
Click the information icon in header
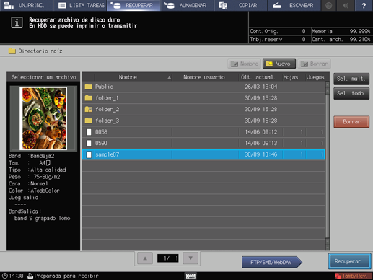click(x=17, y=22)
